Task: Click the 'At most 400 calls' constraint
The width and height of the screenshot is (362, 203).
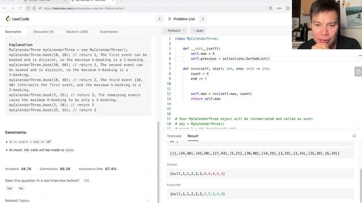Action: pos(42,150)
